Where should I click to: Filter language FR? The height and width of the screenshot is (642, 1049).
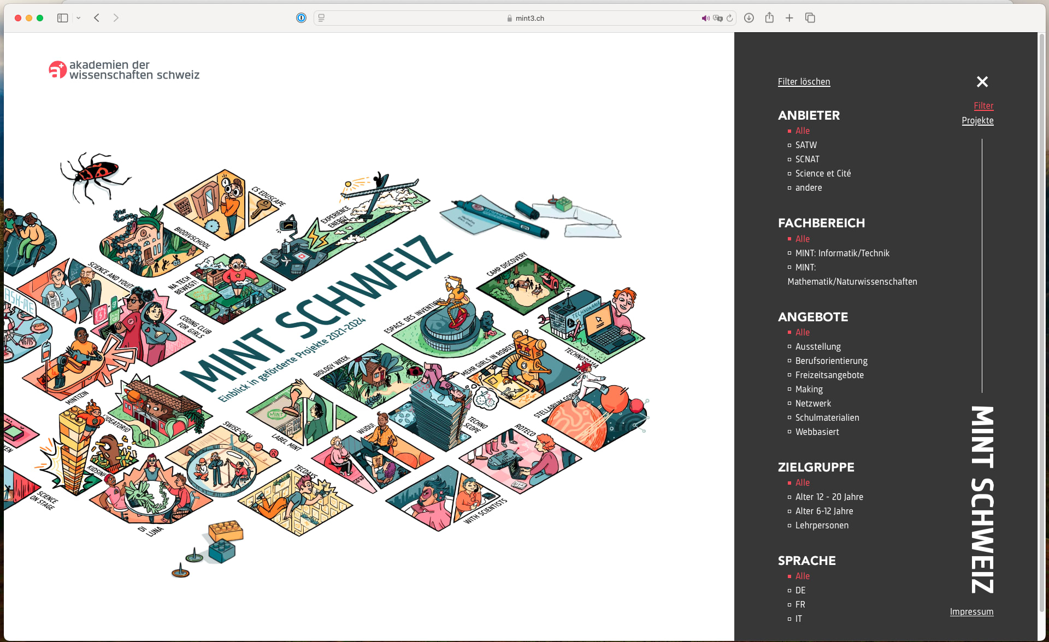pos(800,604)
